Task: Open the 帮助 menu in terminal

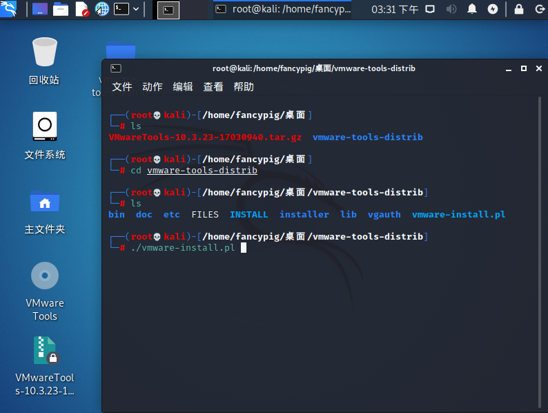Action: click(x=244, y=86)
